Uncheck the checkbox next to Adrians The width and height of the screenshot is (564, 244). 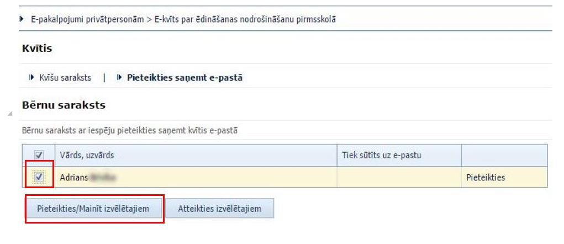point(39,177)
